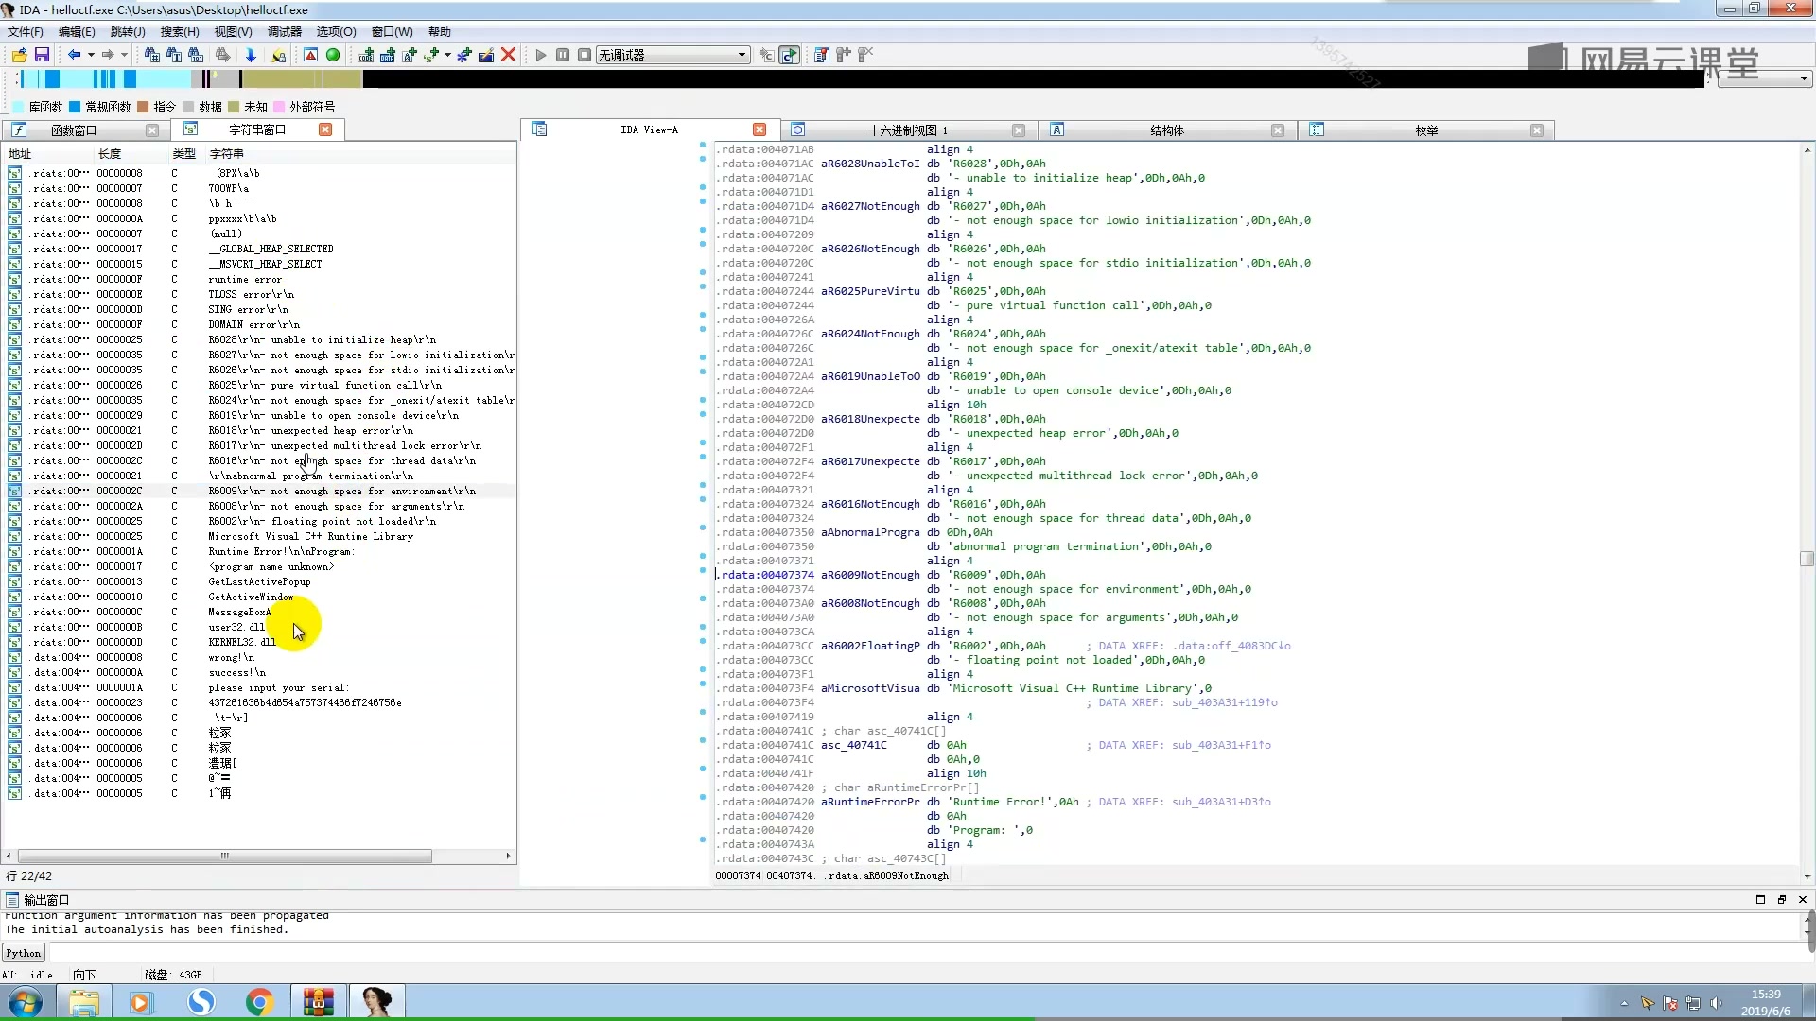Pause the process with the pause icon
1816x1021 pixels.
pos(563,56)
